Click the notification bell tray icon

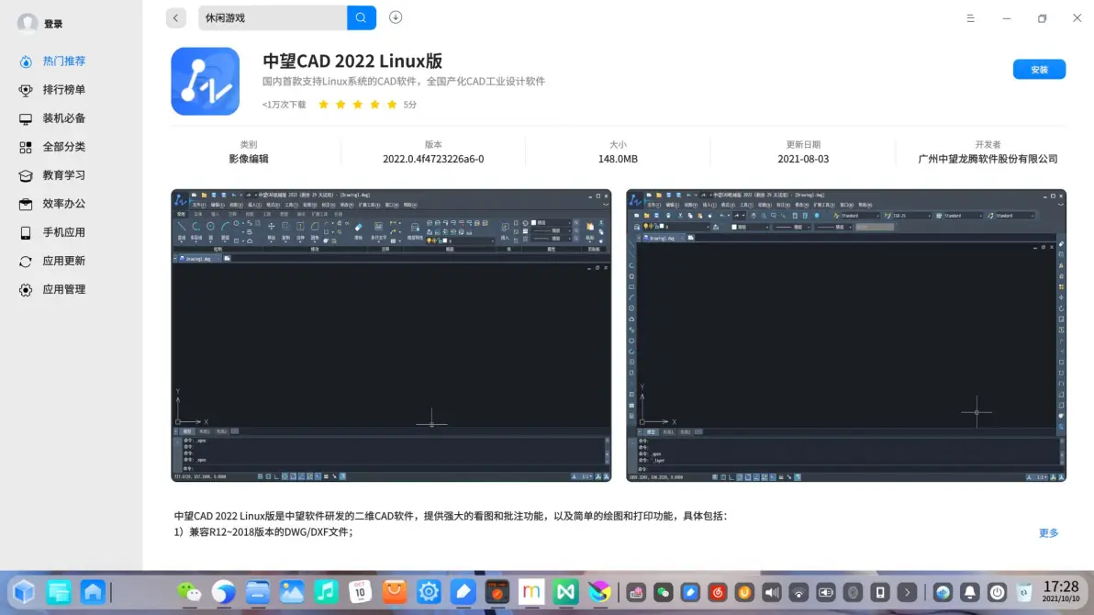tap(970, 593)
